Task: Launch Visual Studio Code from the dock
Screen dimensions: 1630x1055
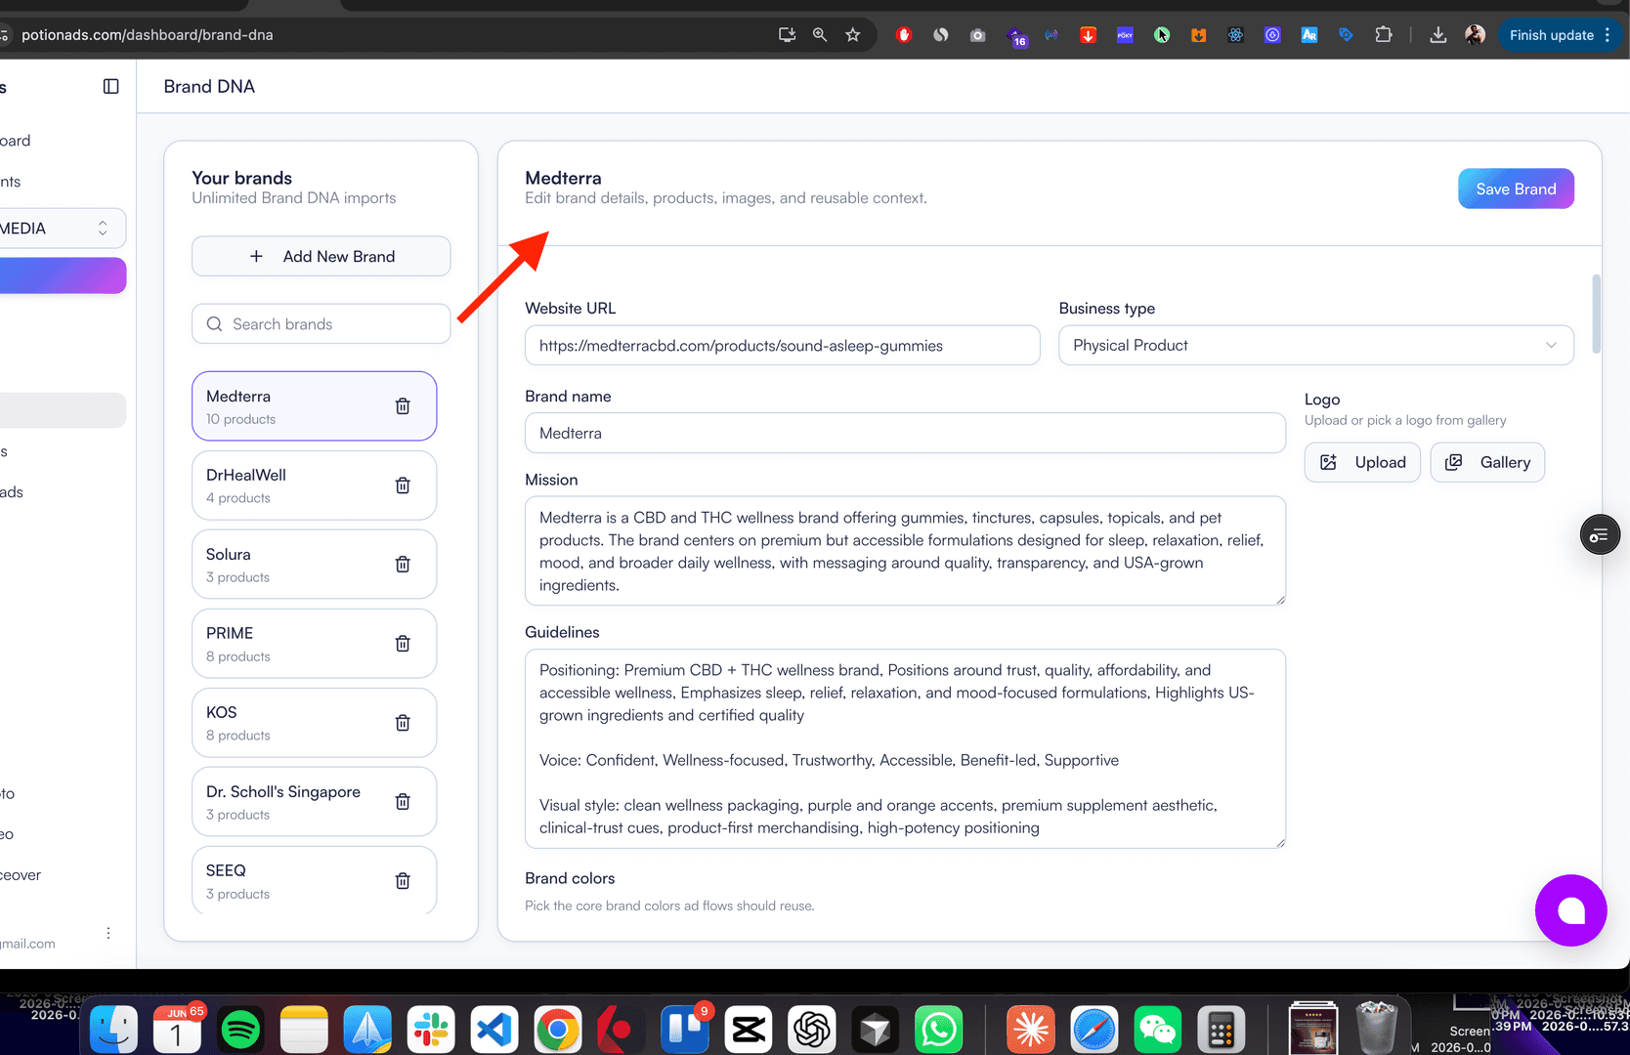Action: point(494,1030)
